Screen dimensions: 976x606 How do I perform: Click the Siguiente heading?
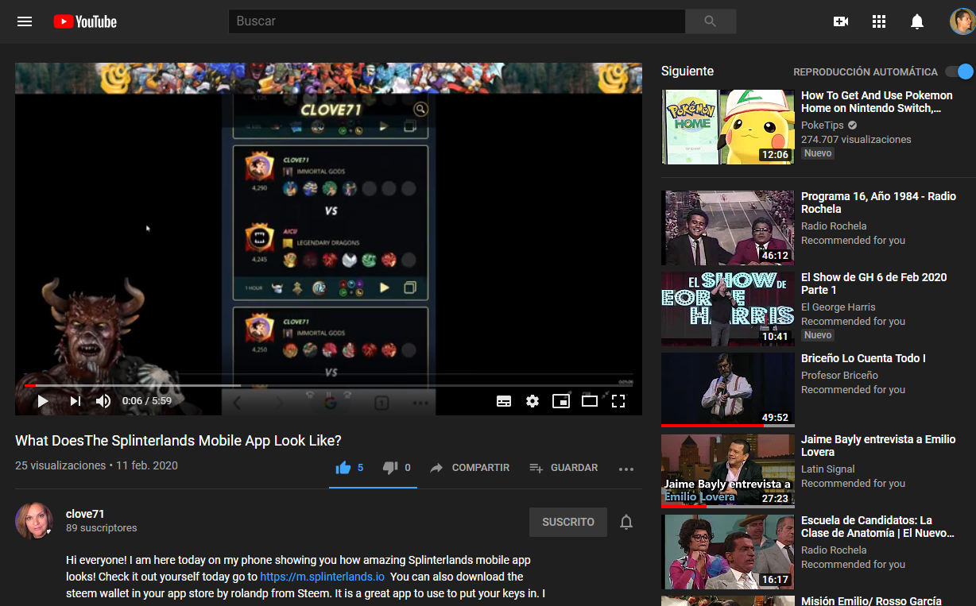(x=687, y=71)
